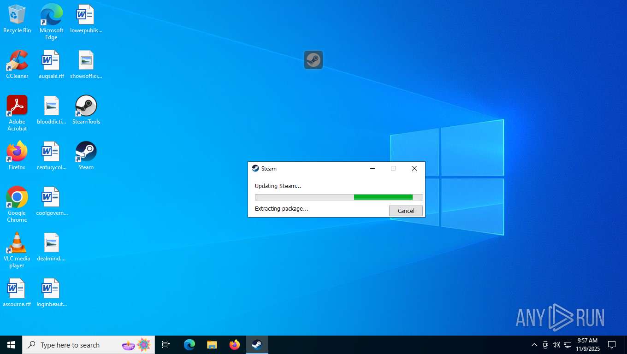This screenshot has height=354, width=627.
Task: Cancel the Steam update
Action: (x=406, y=211)
